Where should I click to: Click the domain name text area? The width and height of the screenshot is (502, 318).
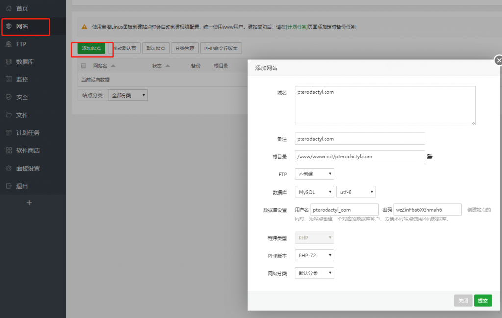pos(385,105)
